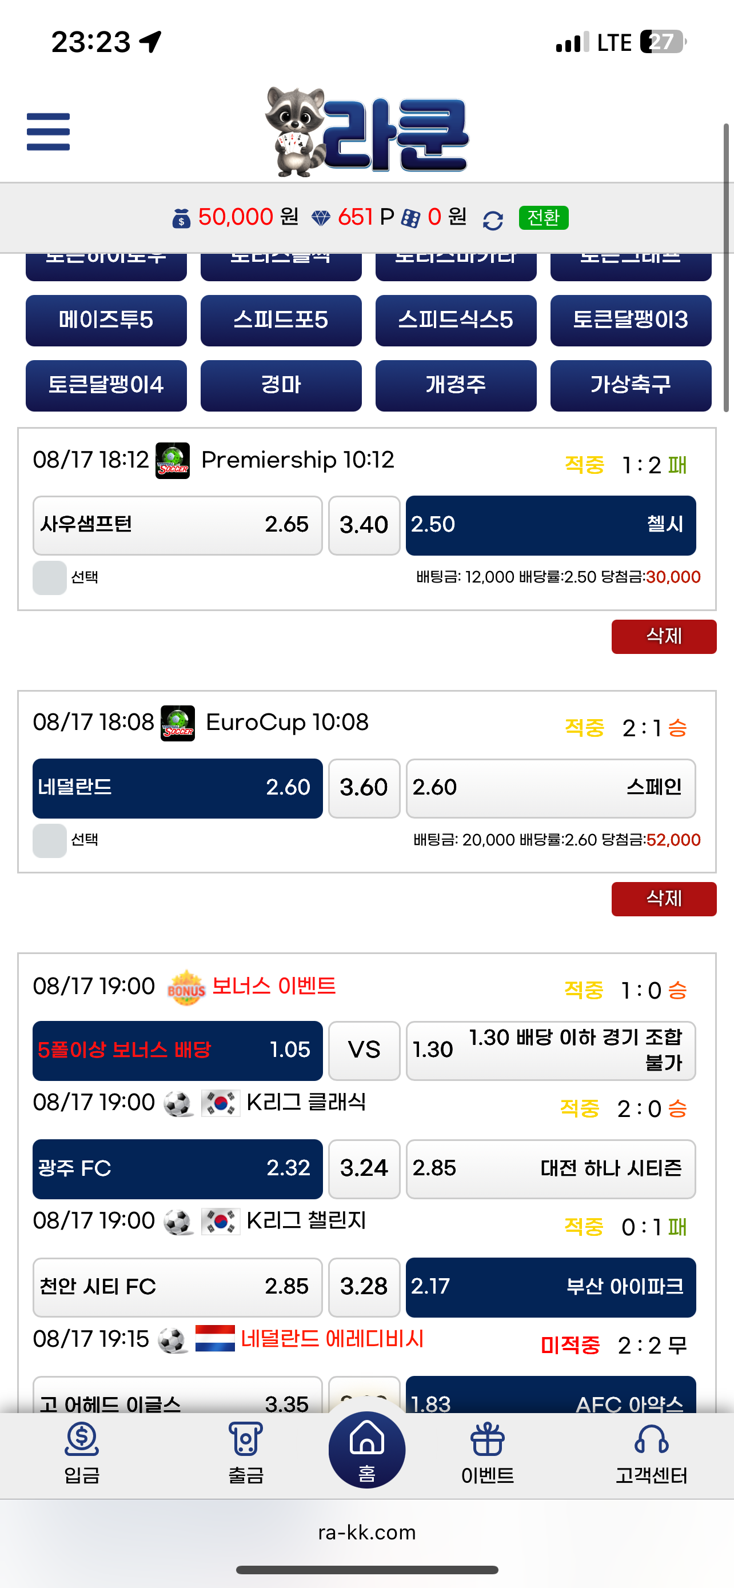The image size is (734, 1588).
Task: Click the 네덜란드 2.60 odds cell
Action: click(177, 788)
